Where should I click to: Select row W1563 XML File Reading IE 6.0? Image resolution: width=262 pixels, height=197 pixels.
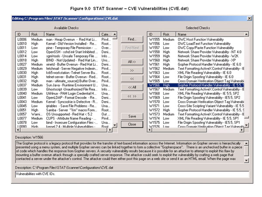click(196, 73)
